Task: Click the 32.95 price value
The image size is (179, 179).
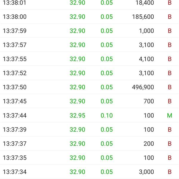Action: click(x=77, y=115)
